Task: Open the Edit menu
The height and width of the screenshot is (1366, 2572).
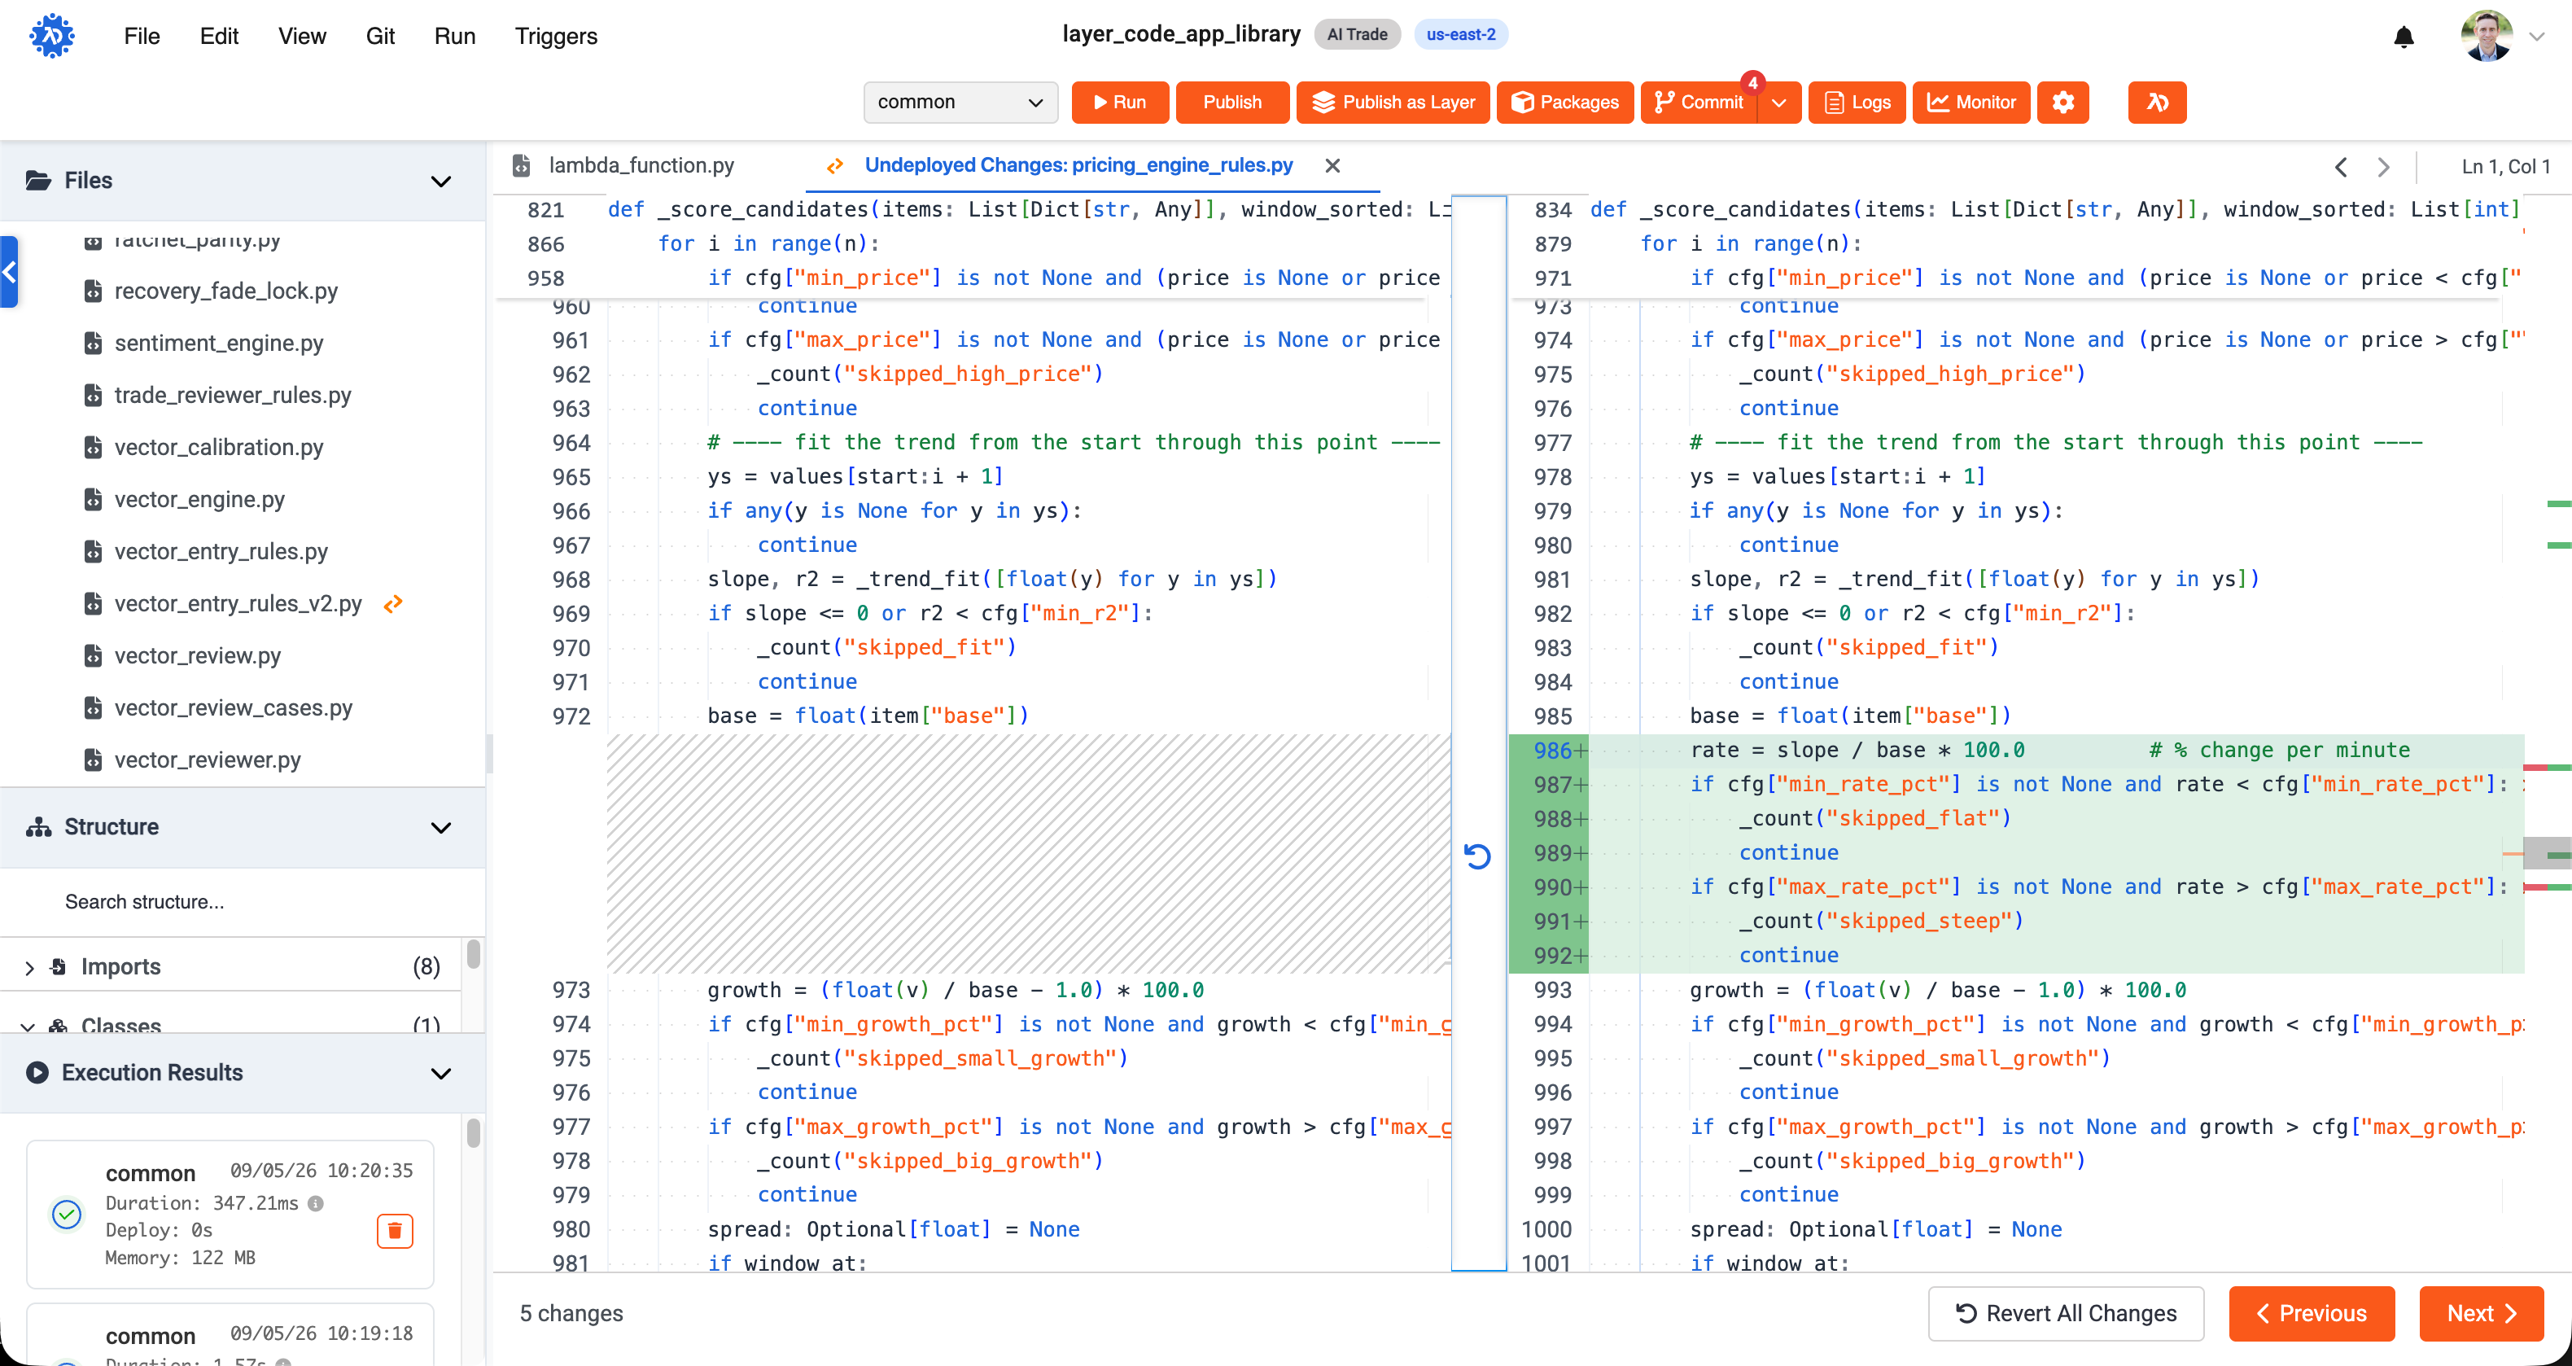Action: pos(219,36)
